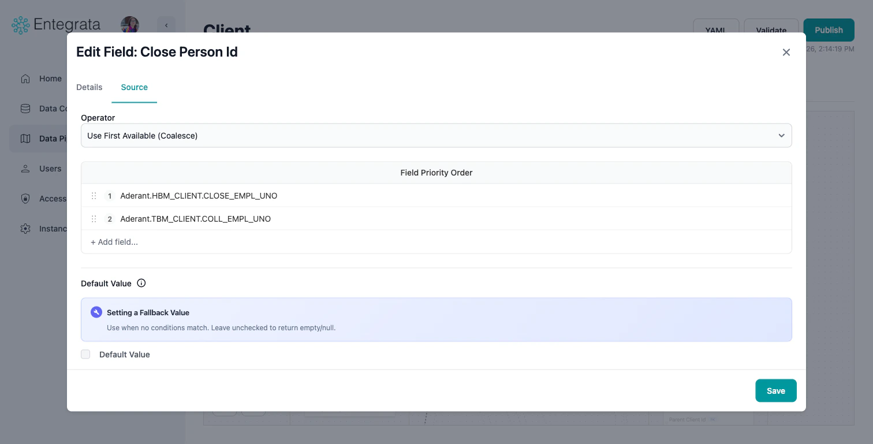Enable the Default Value checkbox

pyautogui.click(x=85, y=354)
